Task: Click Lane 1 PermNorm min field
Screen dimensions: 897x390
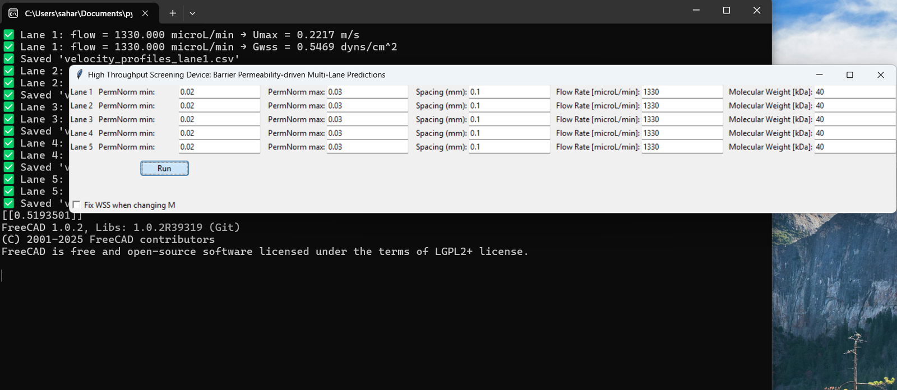Action: point(219,92)
